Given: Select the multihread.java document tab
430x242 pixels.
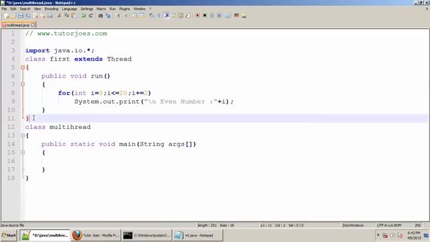Looking at the screenshot, I should (17, 25).
